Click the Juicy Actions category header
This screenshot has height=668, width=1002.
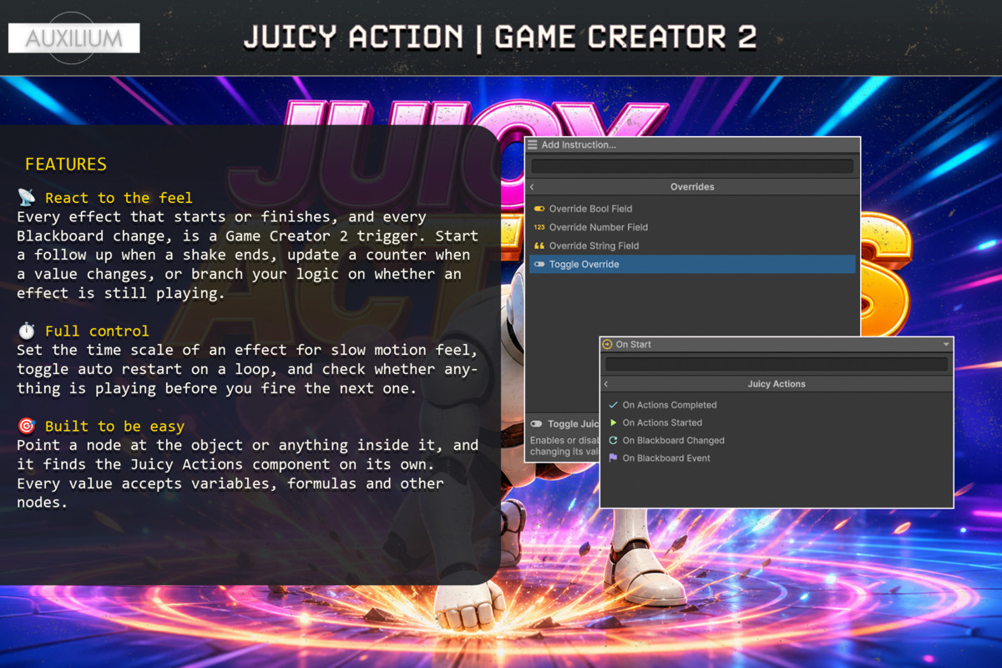tap(777, 384)
